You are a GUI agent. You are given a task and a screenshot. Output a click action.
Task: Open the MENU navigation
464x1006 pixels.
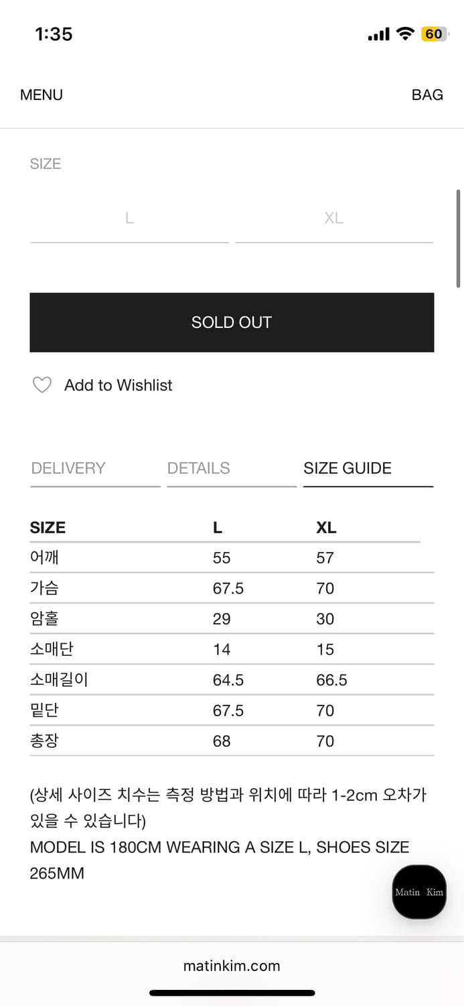(x=41, y=95)
